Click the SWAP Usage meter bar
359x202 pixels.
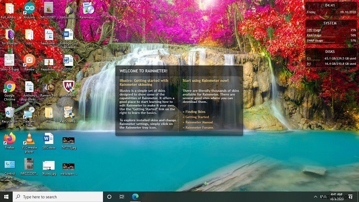[x=331, y=41]
